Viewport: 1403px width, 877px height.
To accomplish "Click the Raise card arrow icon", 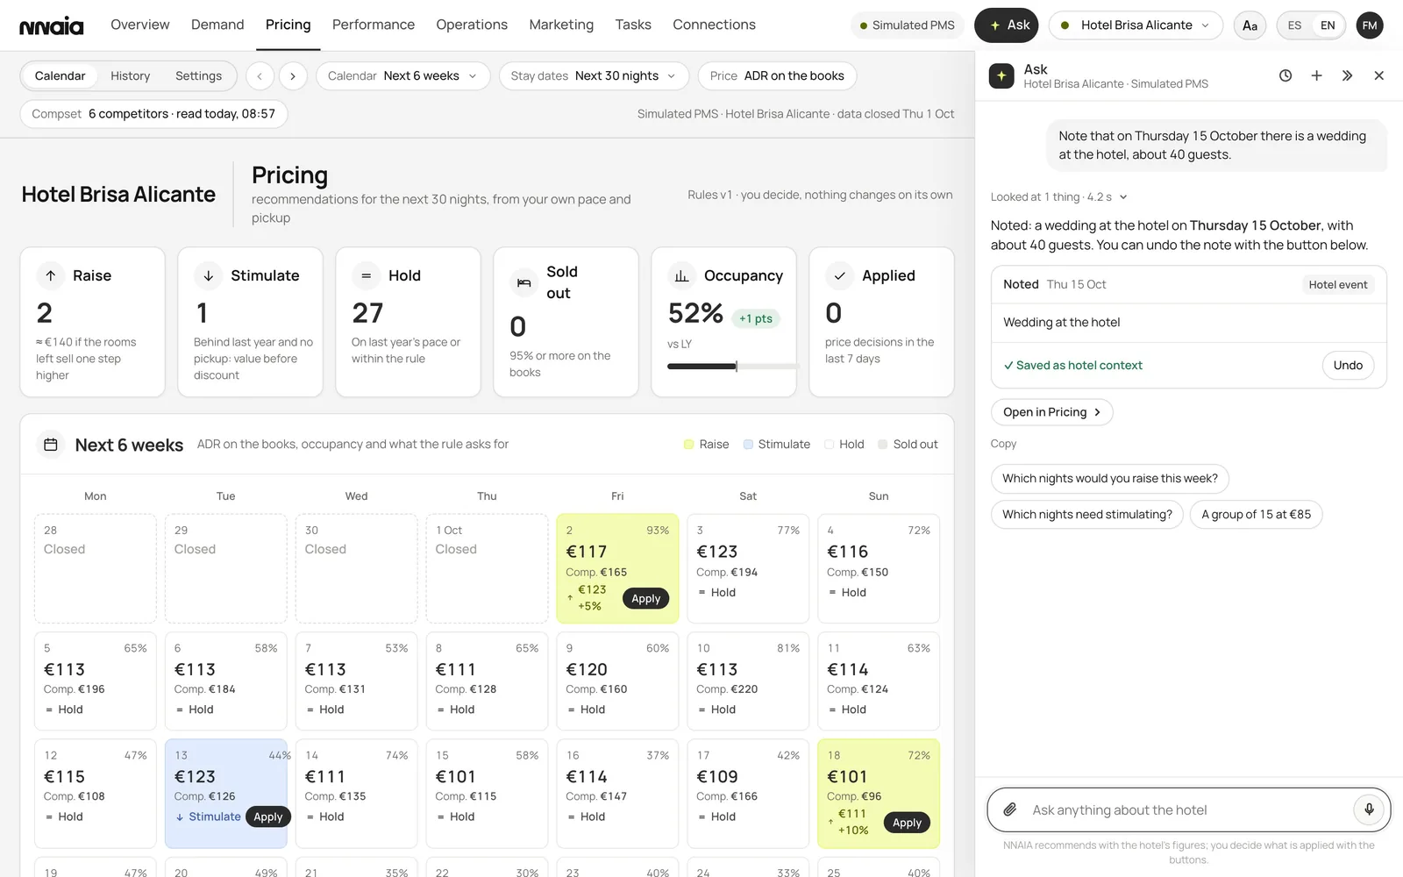I will (51, 275).
